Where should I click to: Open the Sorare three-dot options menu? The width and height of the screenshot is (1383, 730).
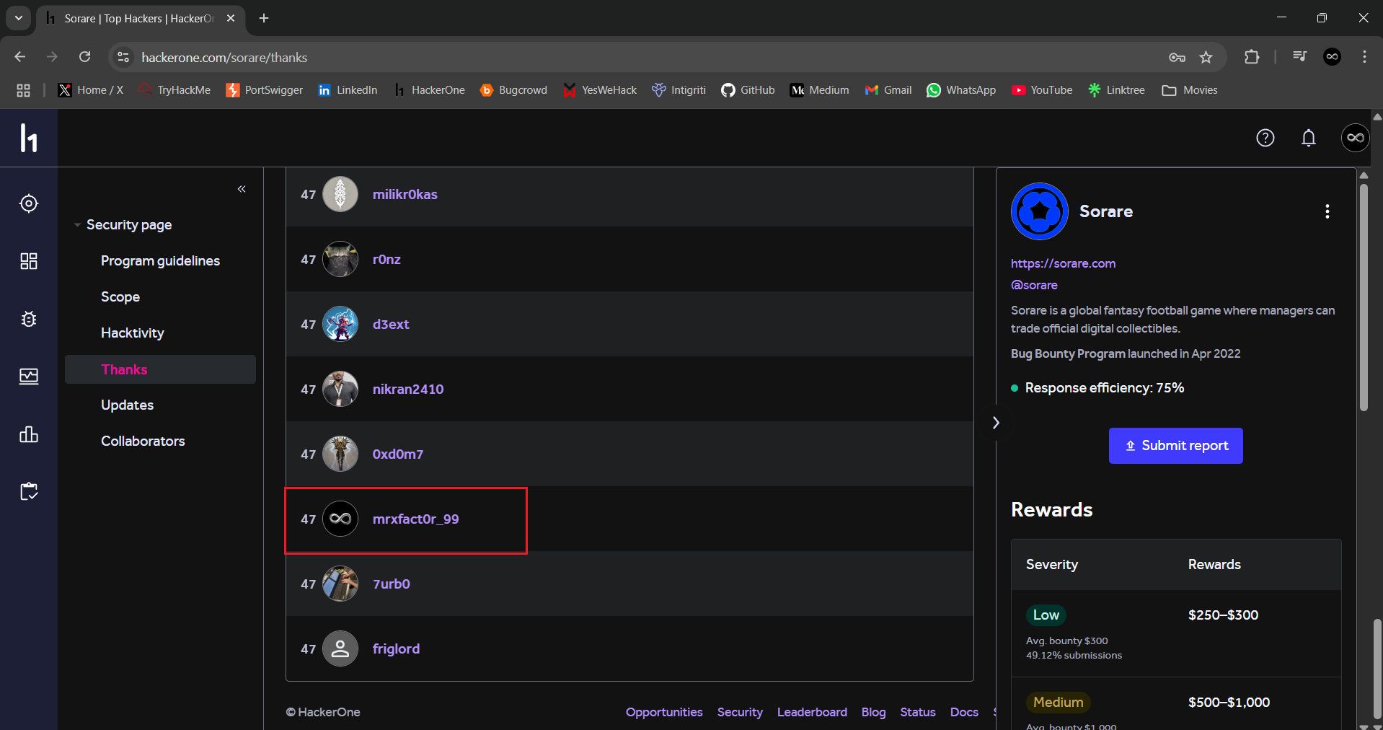pyautogui.click(x=1327, y=211)
